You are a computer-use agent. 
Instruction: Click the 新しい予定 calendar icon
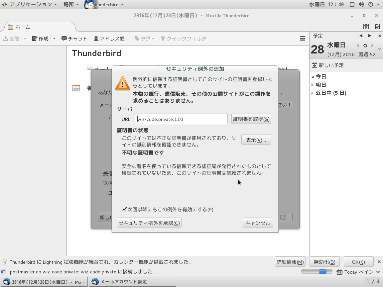(x=315, y=65)
